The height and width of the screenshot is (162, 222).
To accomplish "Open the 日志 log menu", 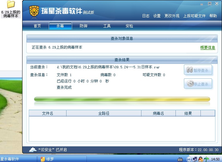I will (x=146, y=16).
